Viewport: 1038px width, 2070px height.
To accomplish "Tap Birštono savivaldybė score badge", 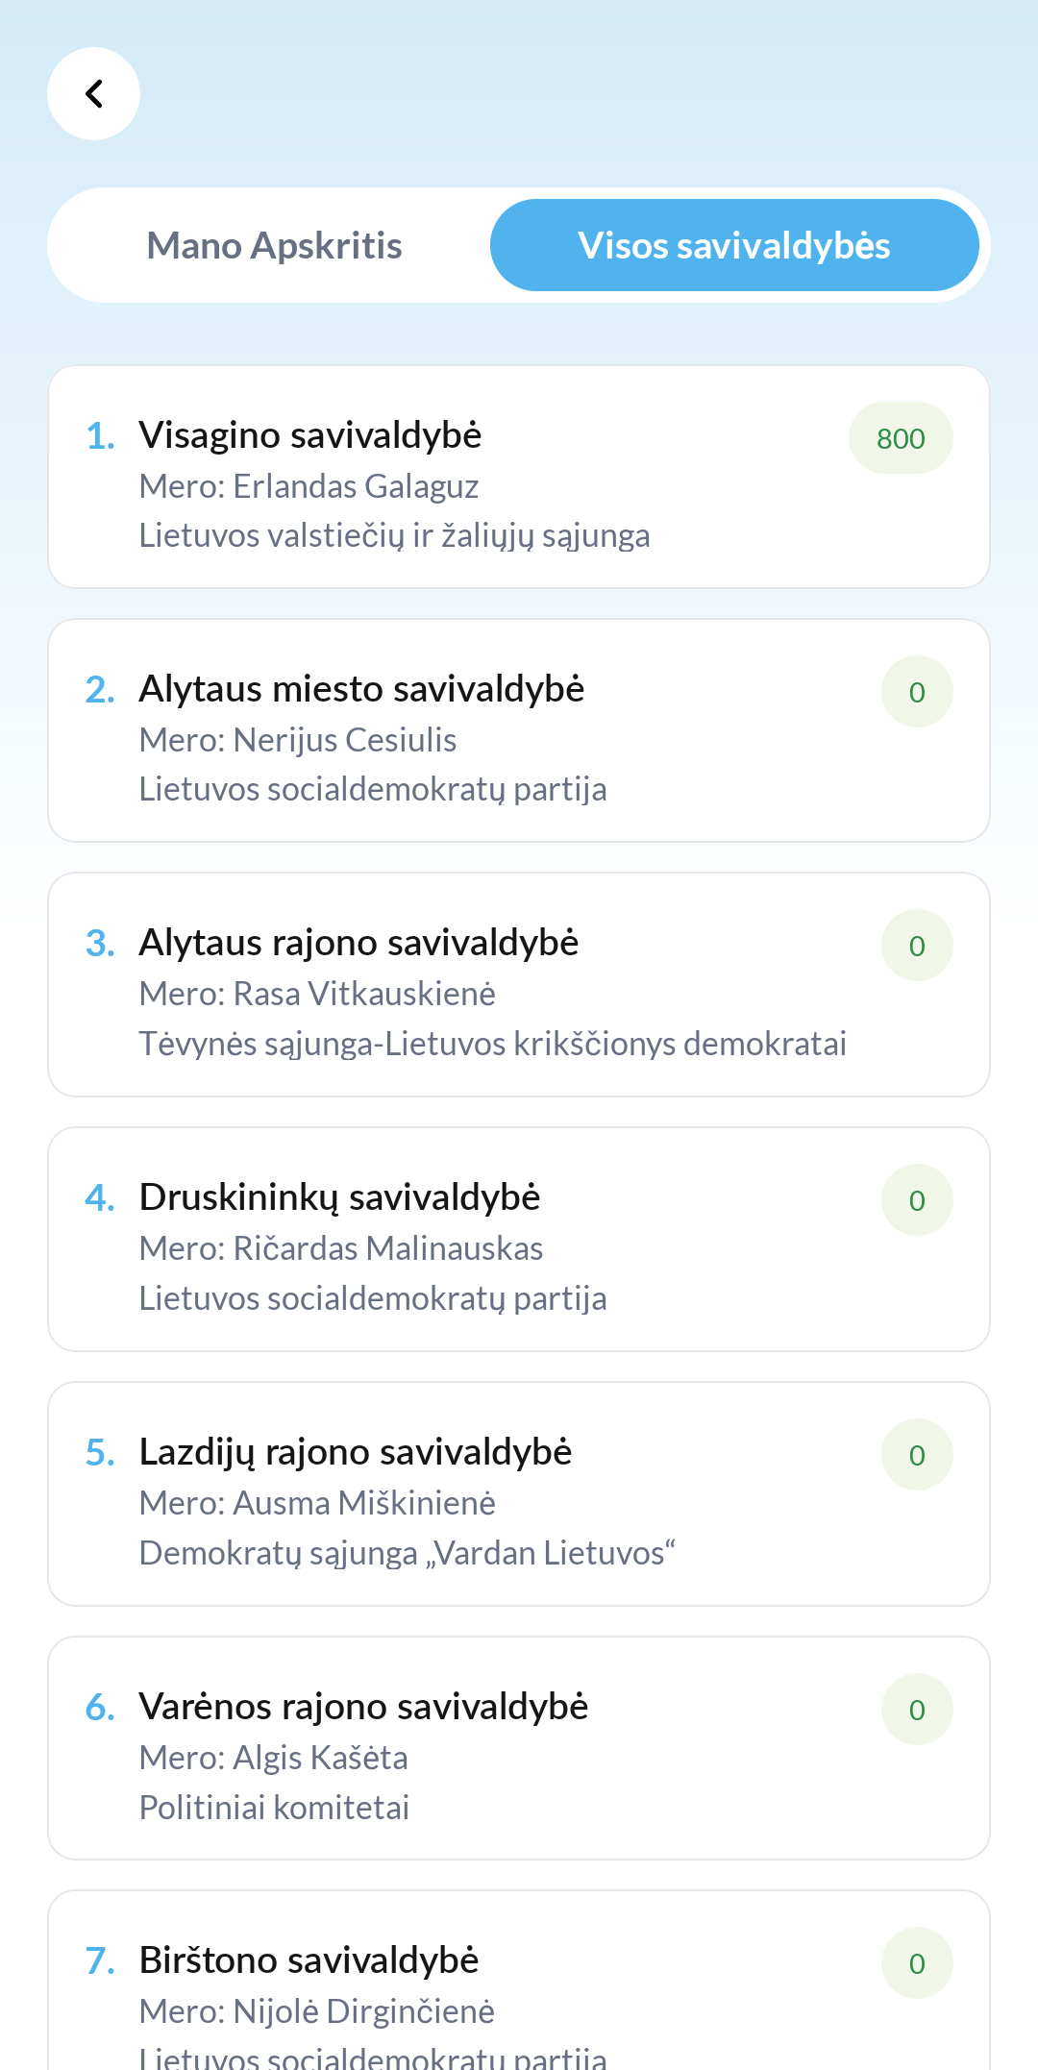I will point(917,1963).
